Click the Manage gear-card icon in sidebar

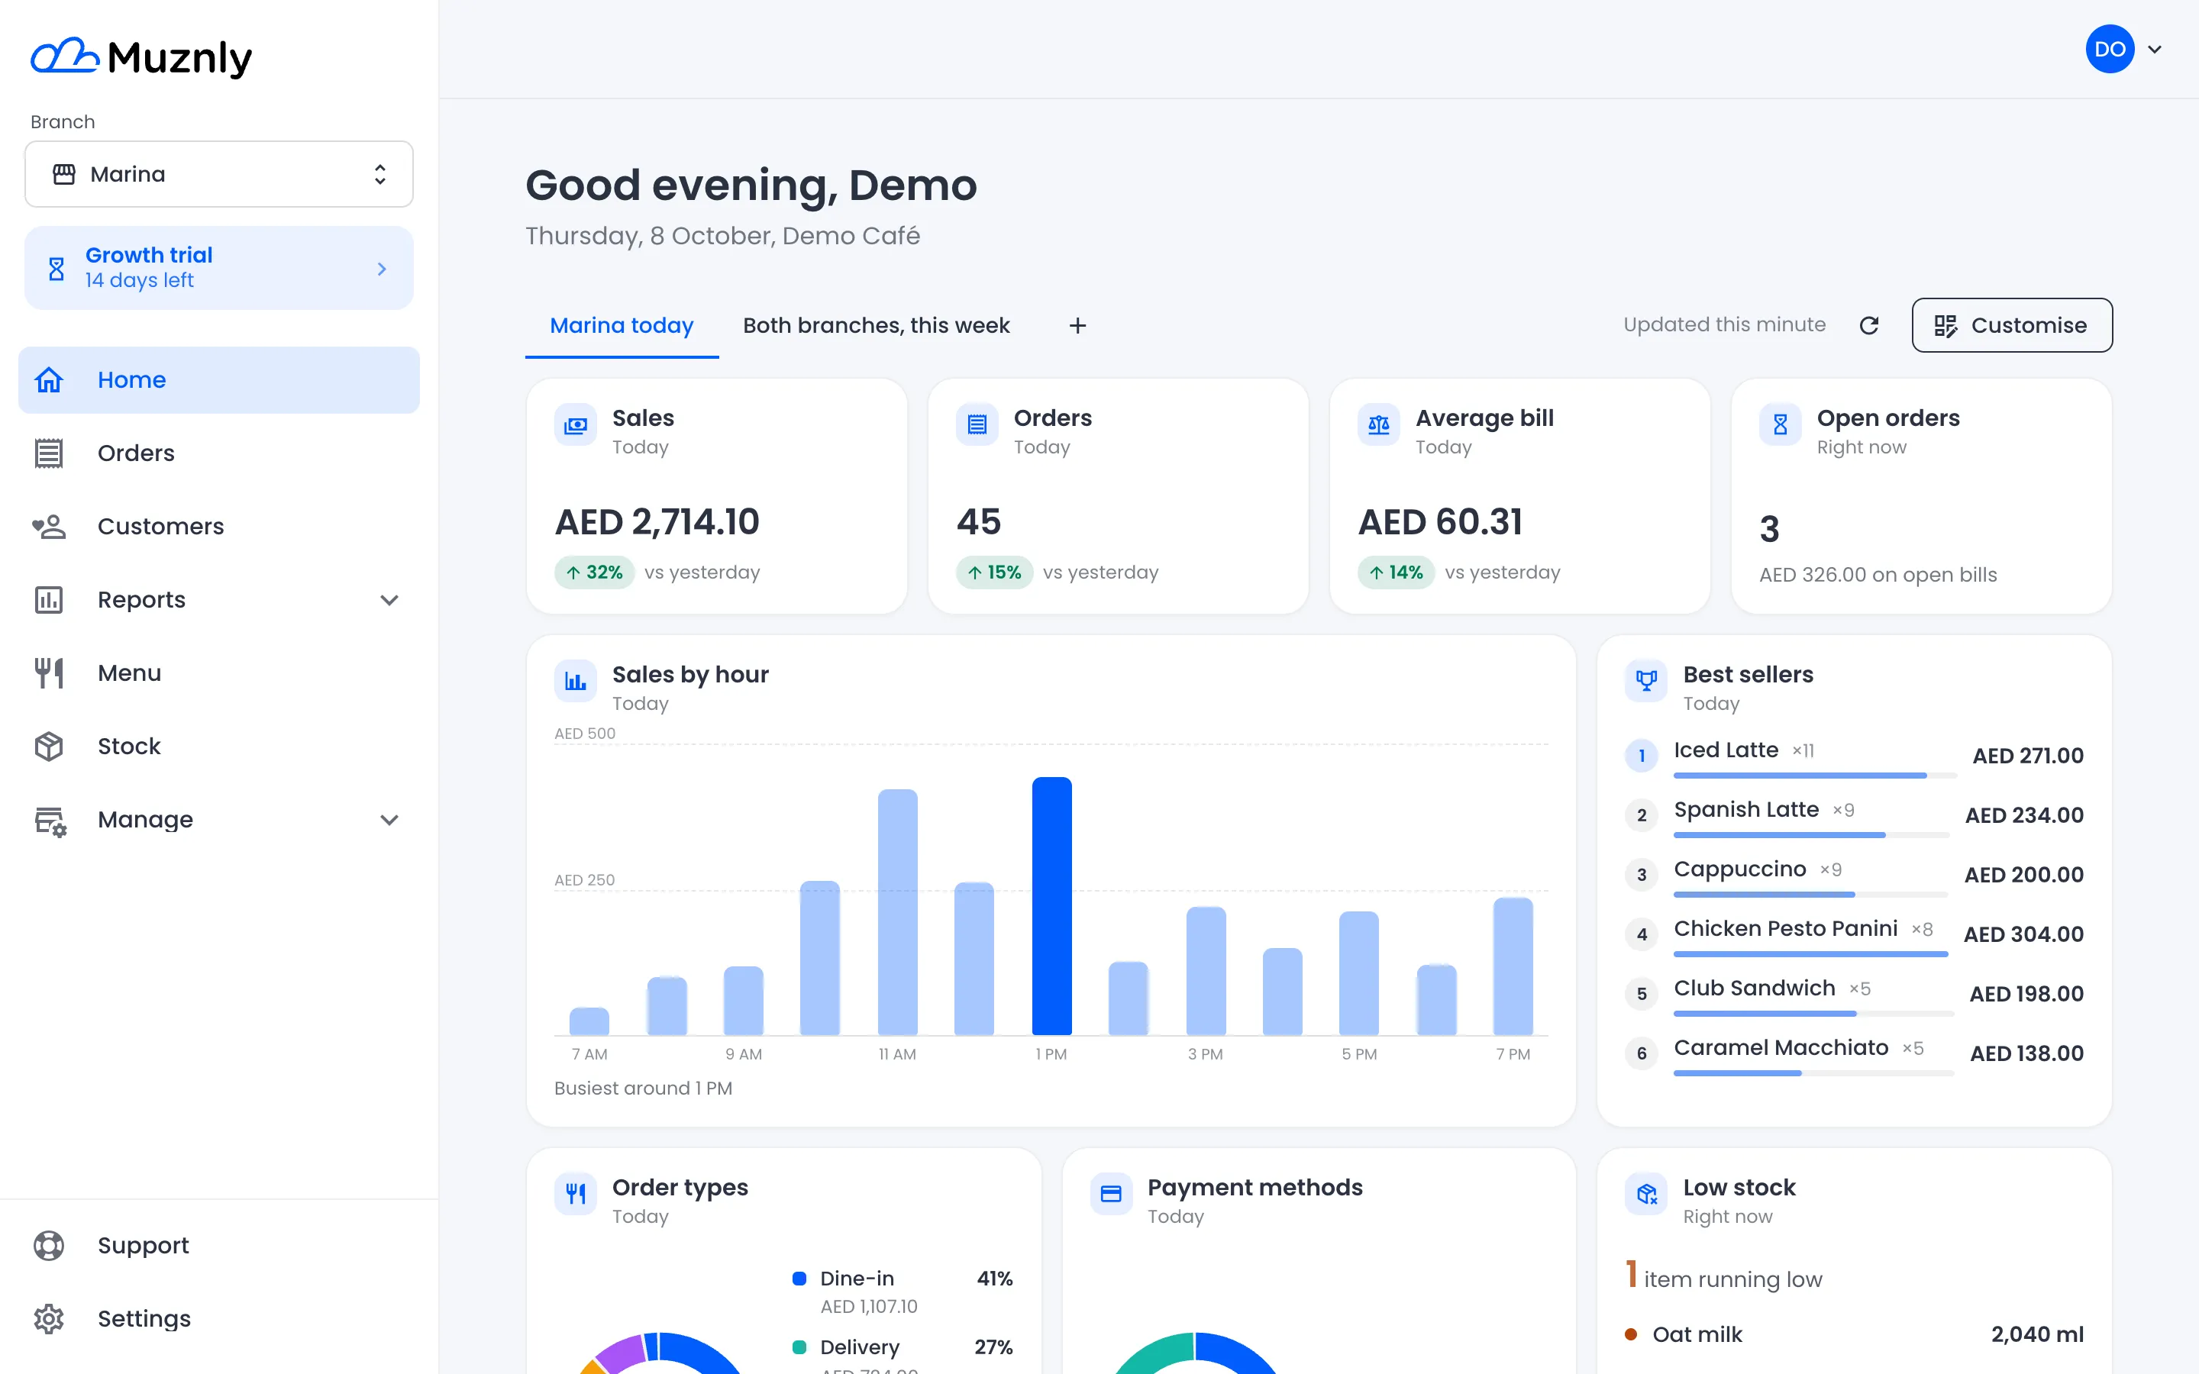tap(50, 821)
